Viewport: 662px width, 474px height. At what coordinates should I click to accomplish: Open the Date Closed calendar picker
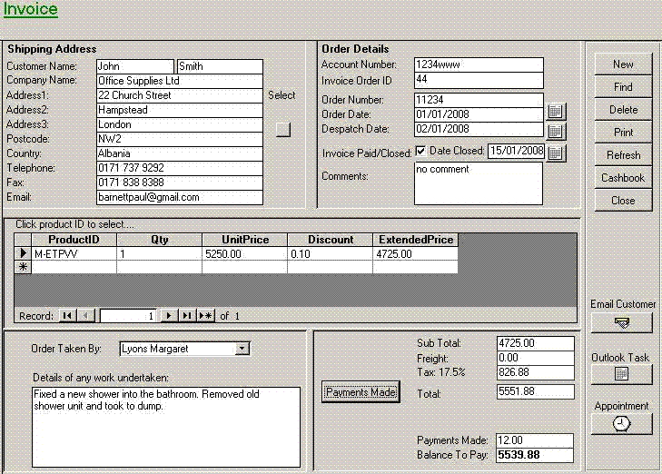556,153
